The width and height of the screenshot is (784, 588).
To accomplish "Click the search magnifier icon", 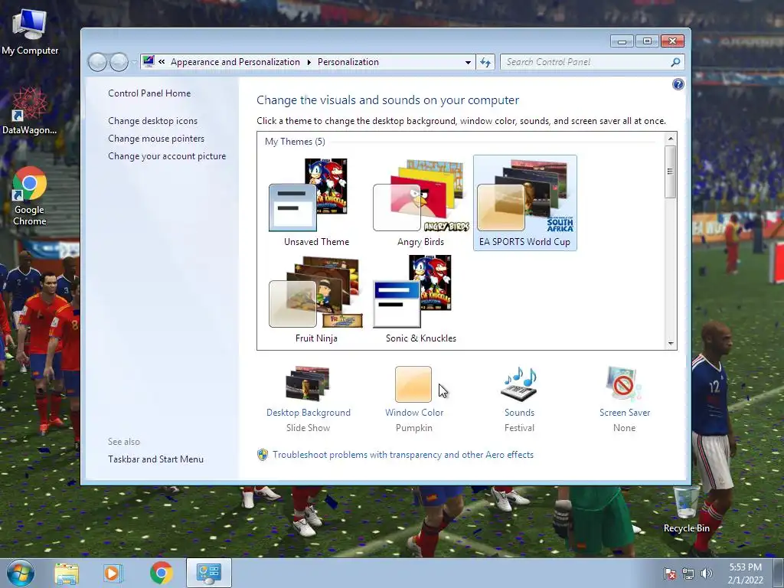I will [x=675, y=62].
